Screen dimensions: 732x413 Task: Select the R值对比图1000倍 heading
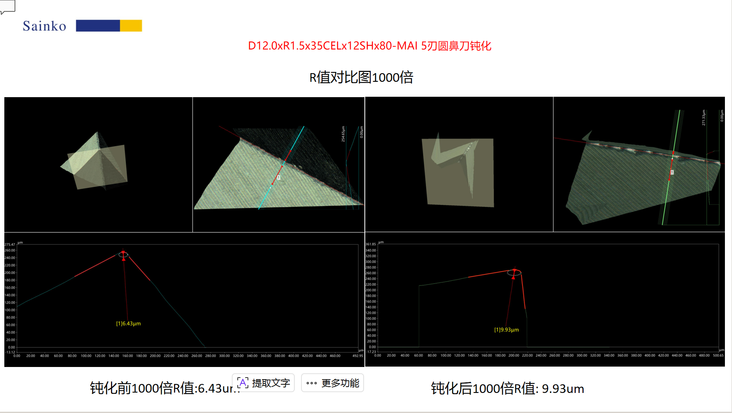click(x=361, y=77)
